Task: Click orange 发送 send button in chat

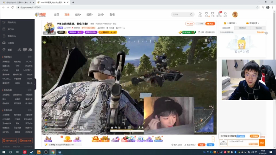Action: (x=262, y=143)
